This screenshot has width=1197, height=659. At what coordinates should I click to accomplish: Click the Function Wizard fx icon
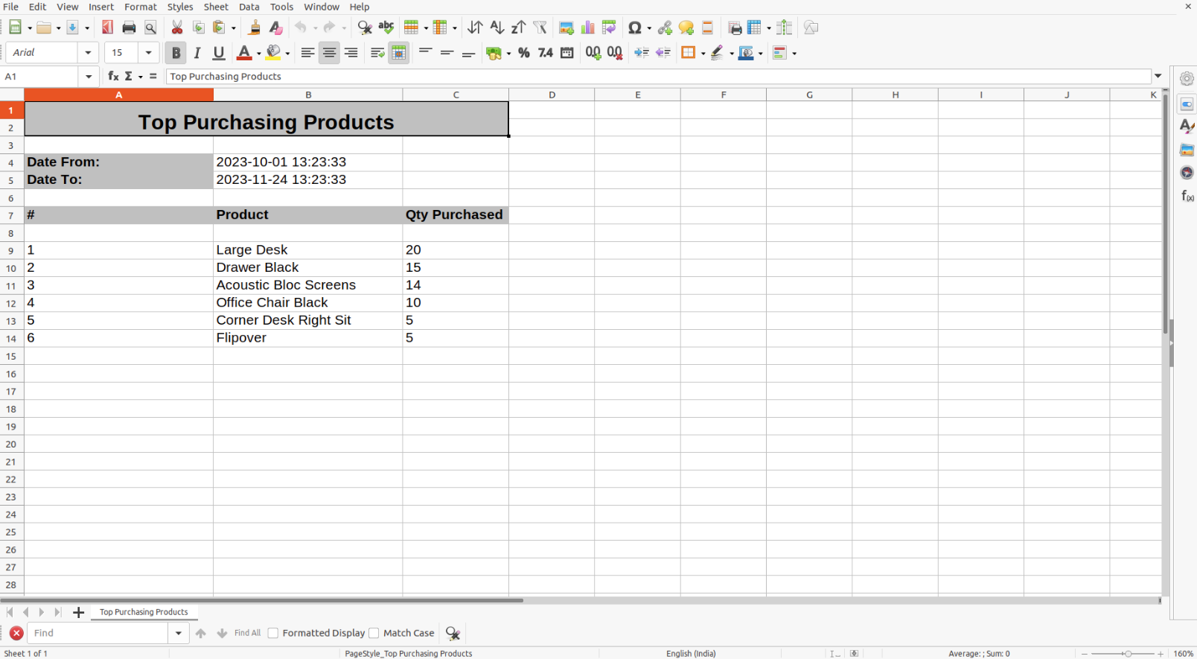(113, 76)
